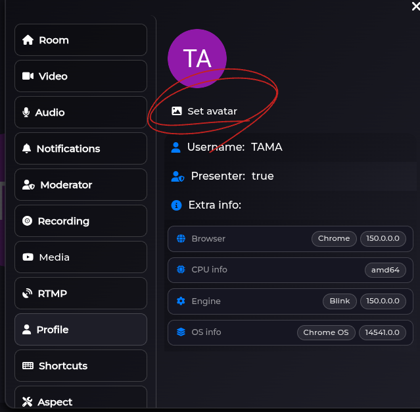Click the purple TA avatar circle

(x=197, y=59)
